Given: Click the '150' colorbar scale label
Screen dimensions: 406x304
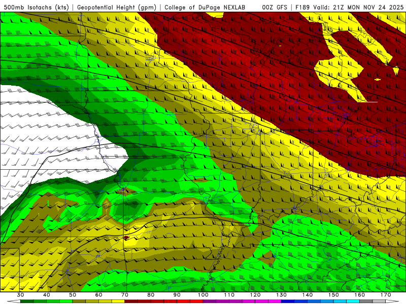Looking at the screenshot, I should point(333,295).
